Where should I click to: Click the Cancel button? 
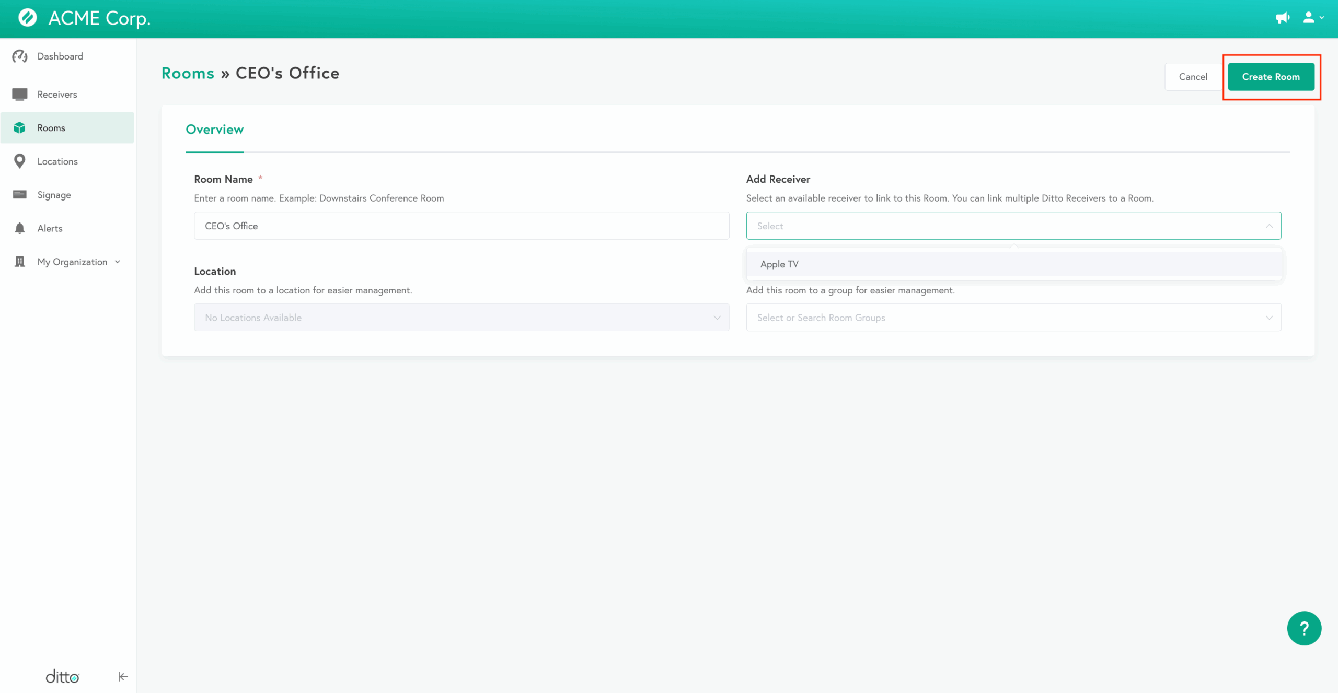click(1193, 77)
